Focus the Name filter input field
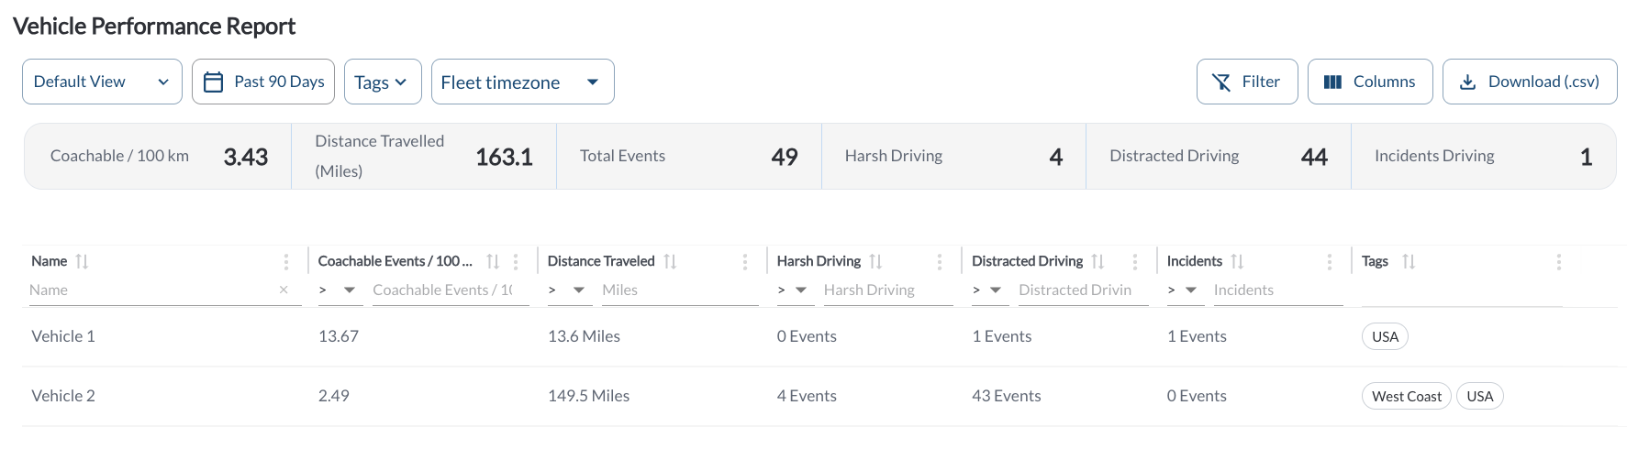The height and width of the screenshot is (449, 1649). point(151,290)
